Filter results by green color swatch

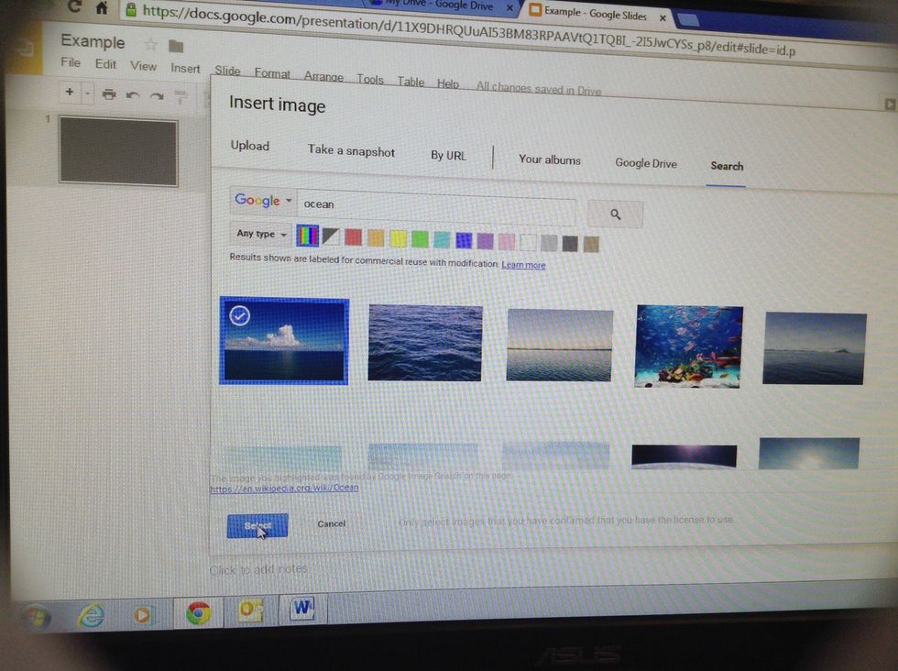(x=420, y=239)
